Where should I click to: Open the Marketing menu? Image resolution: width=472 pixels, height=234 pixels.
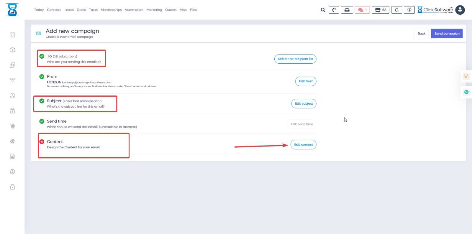tap(154, 10)
